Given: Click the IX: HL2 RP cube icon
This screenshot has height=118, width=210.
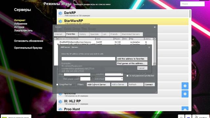Looking at the screenshot, I should 60,102.
